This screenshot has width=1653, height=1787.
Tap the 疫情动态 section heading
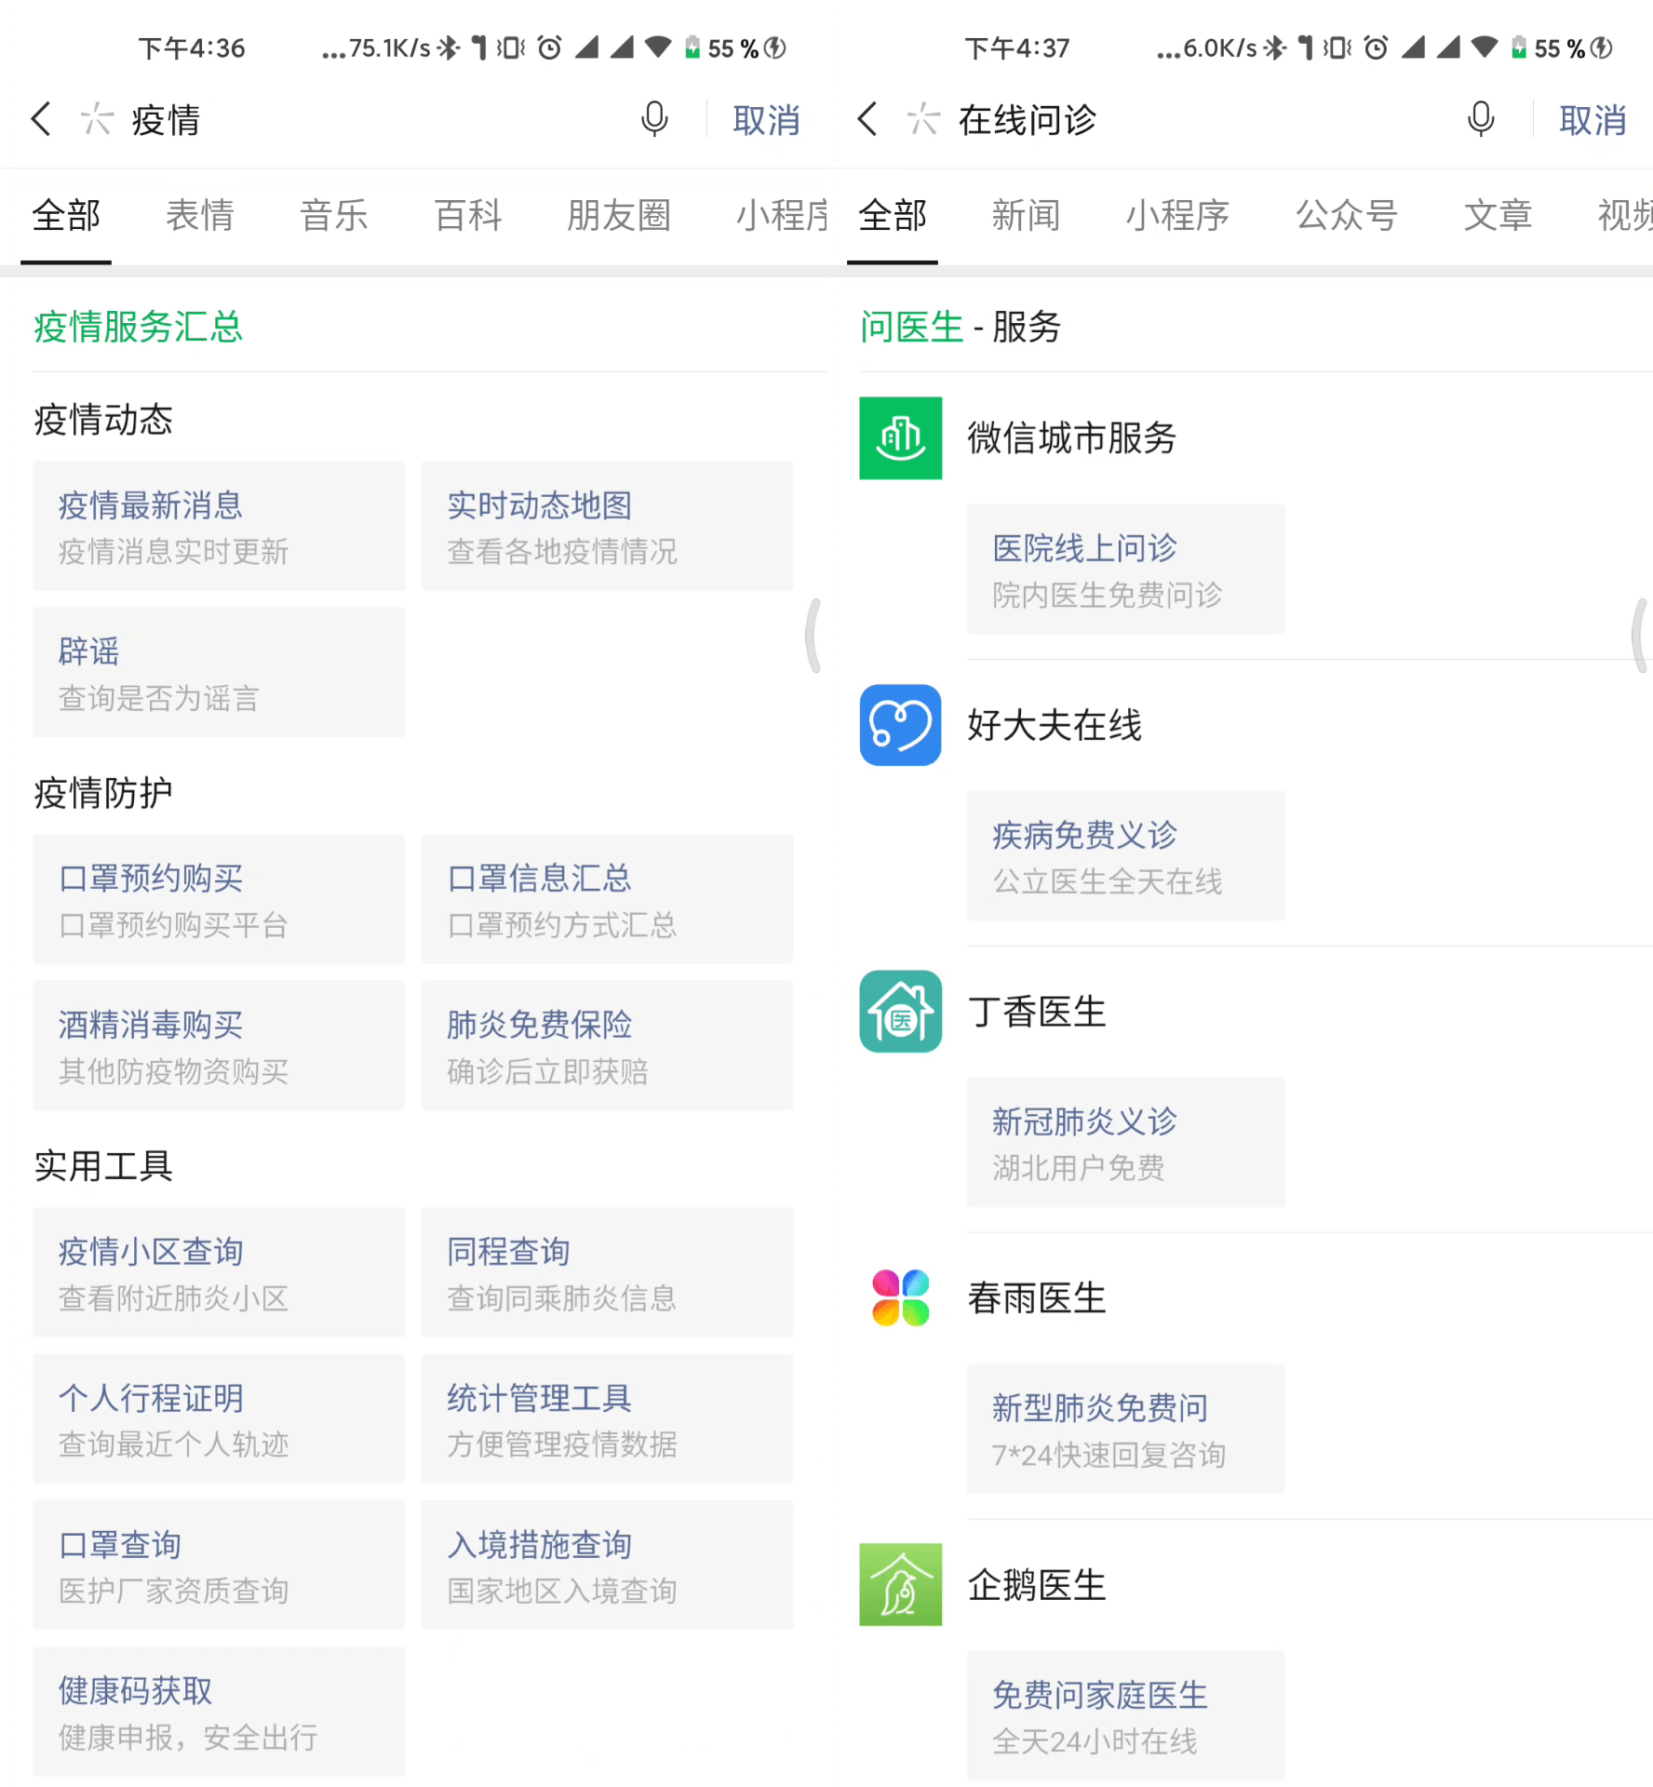pos(103,420)
